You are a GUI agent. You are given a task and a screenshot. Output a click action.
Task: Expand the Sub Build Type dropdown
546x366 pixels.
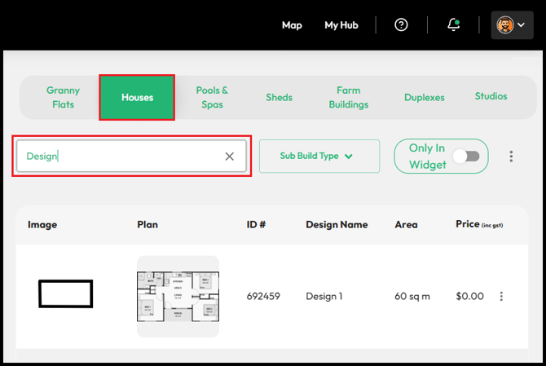pyautogui.click(x=319, y=156)
